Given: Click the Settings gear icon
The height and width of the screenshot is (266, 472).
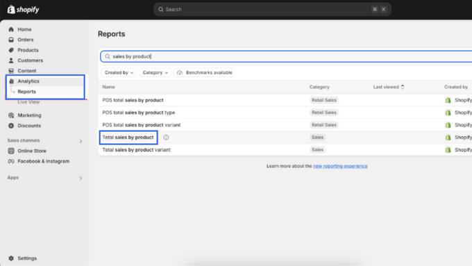Looking at the screenshot, I should (x=11, y=258).
